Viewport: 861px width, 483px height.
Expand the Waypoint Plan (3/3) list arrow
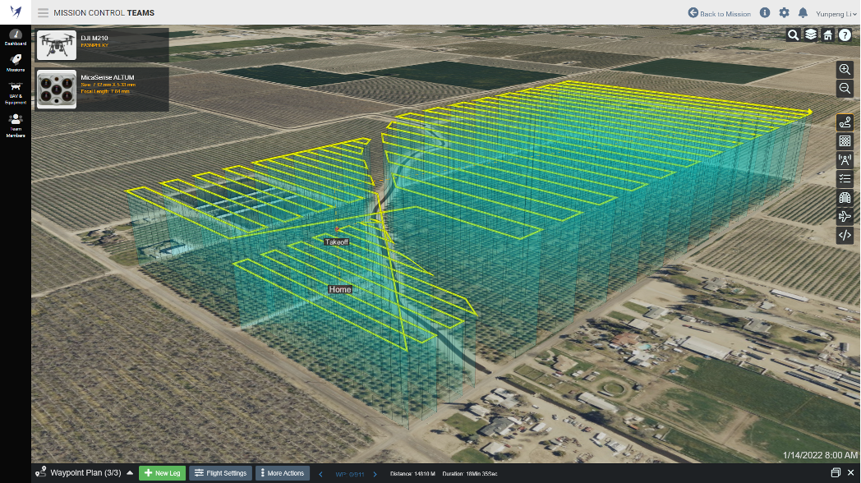coord(130,472)
